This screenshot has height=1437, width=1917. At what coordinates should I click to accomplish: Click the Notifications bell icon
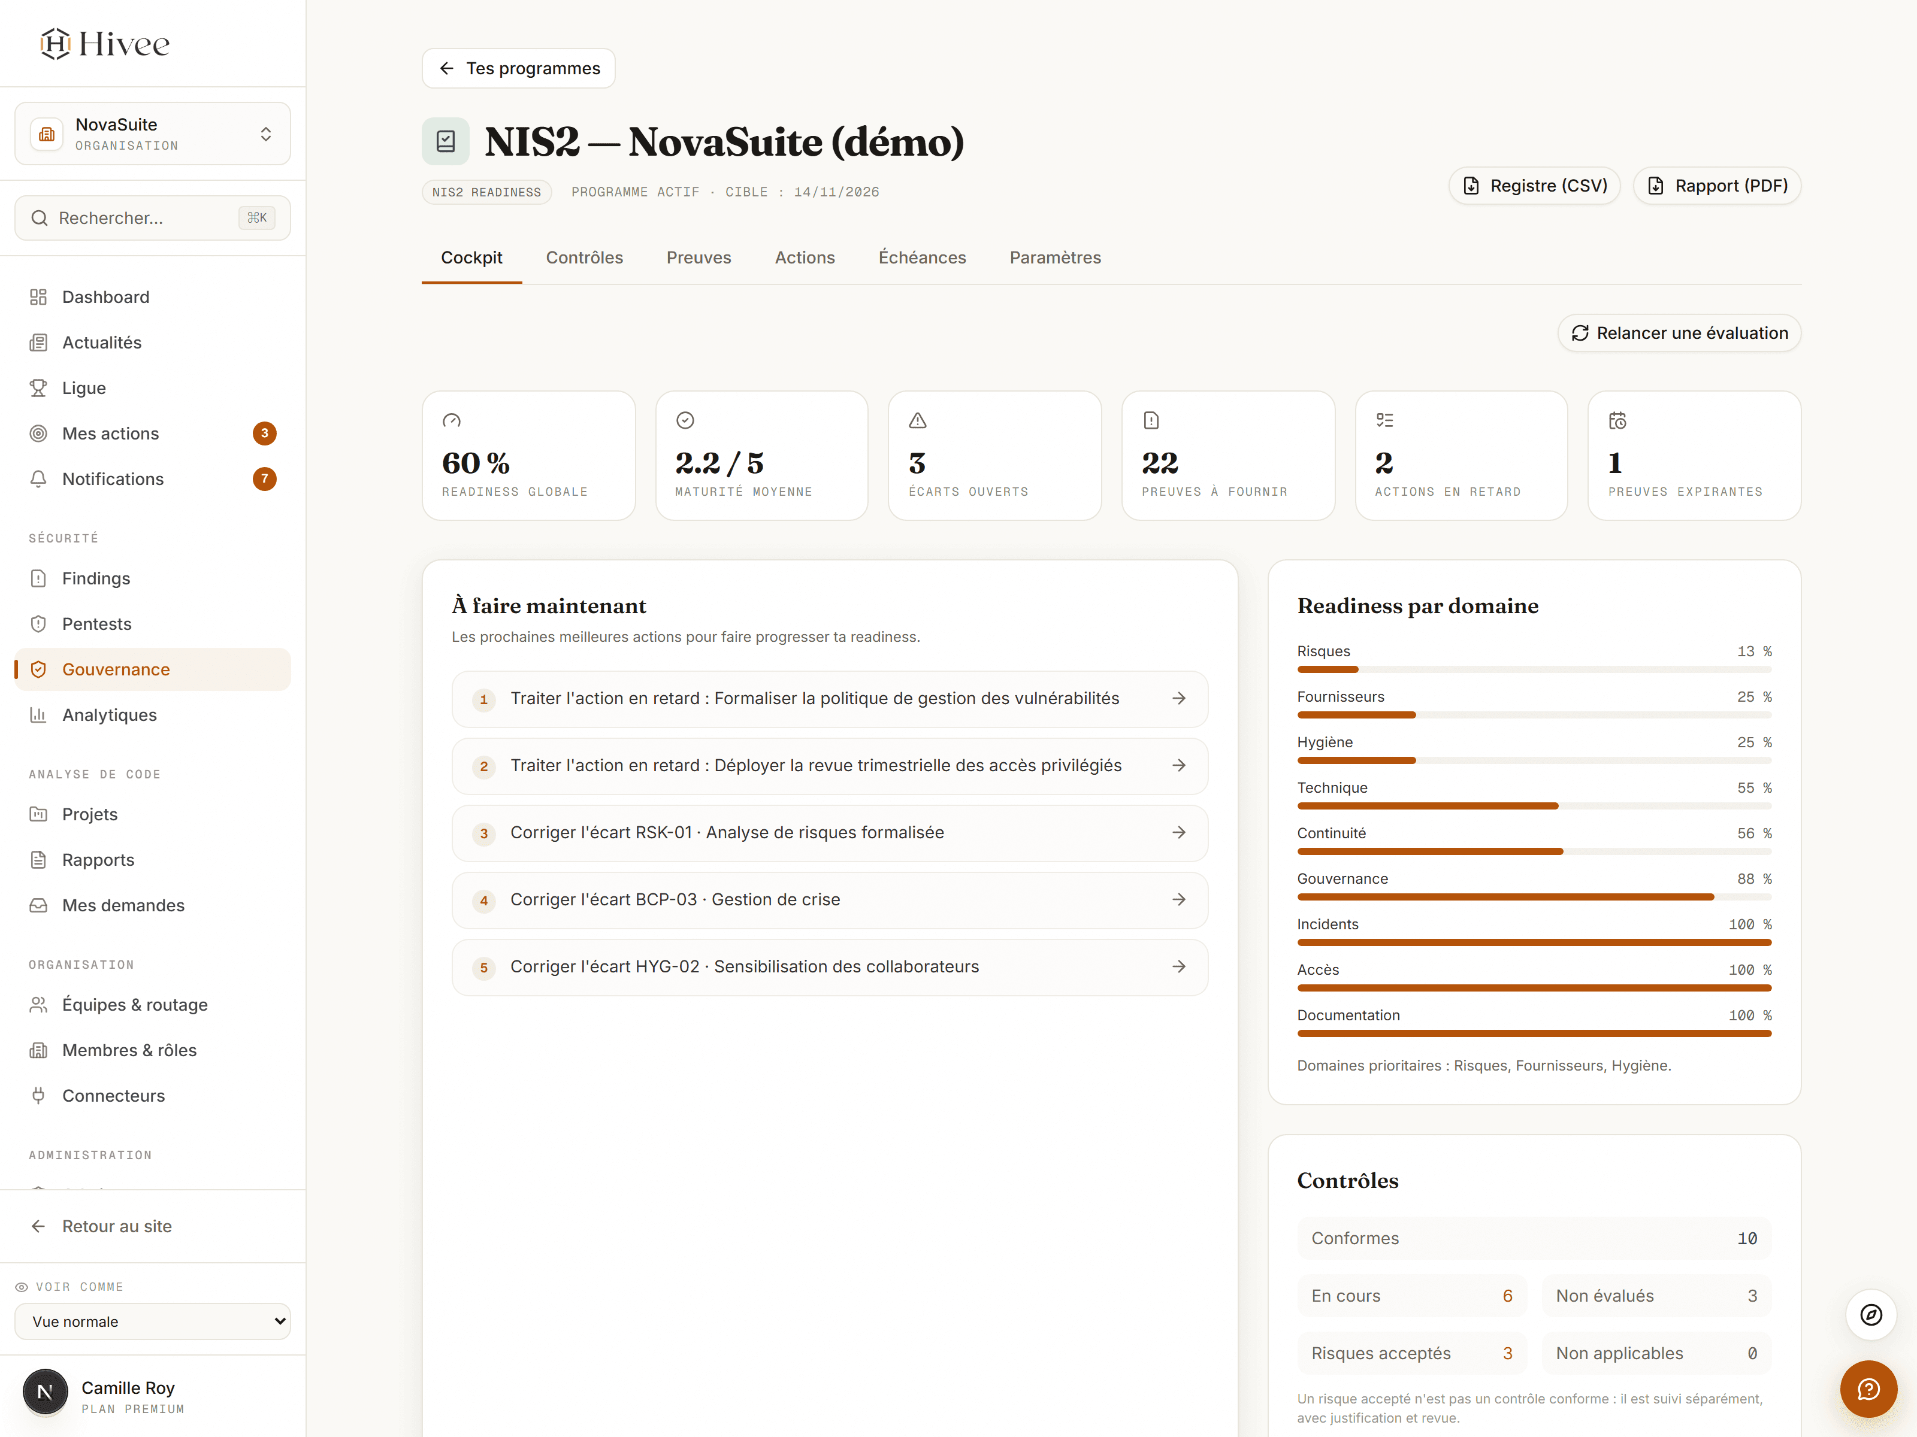point(38,479)
